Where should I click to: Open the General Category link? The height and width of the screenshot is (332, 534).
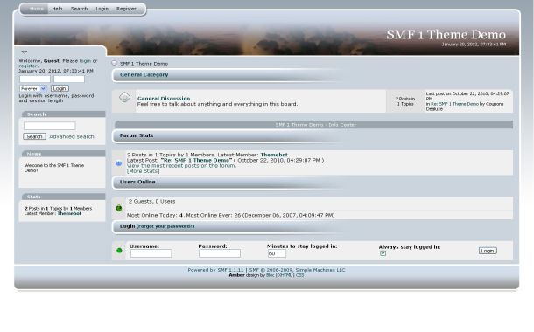[x=144, y=74]
